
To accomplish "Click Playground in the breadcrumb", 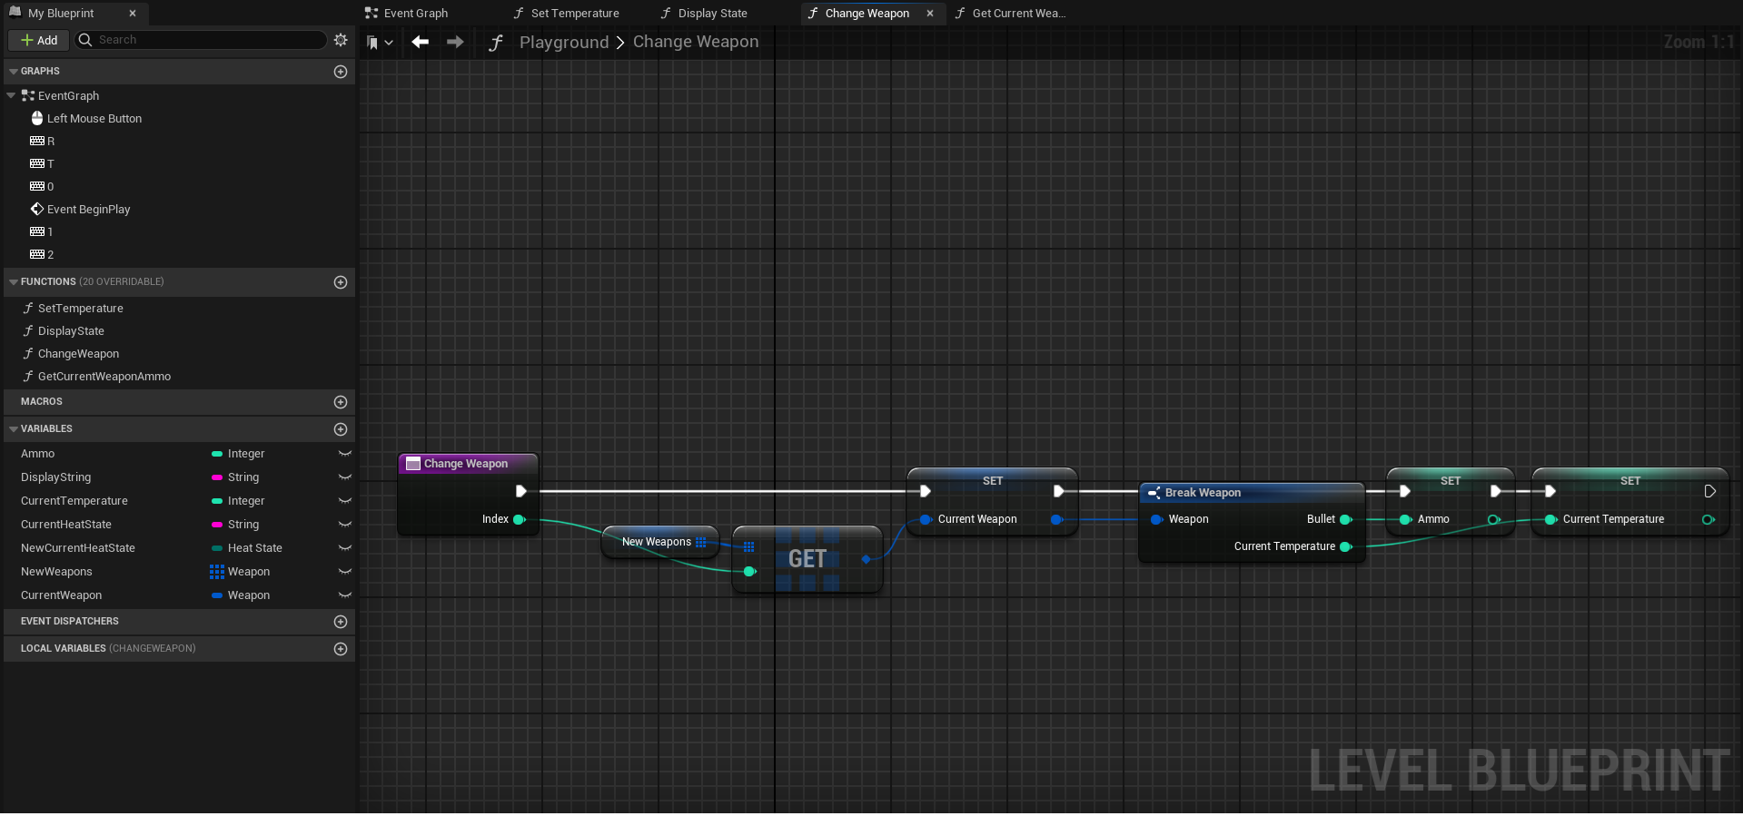I will (564, 42).
